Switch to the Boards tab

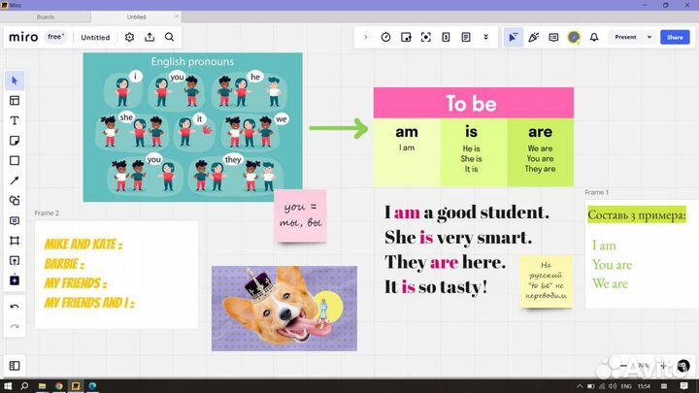coord(46,16)
